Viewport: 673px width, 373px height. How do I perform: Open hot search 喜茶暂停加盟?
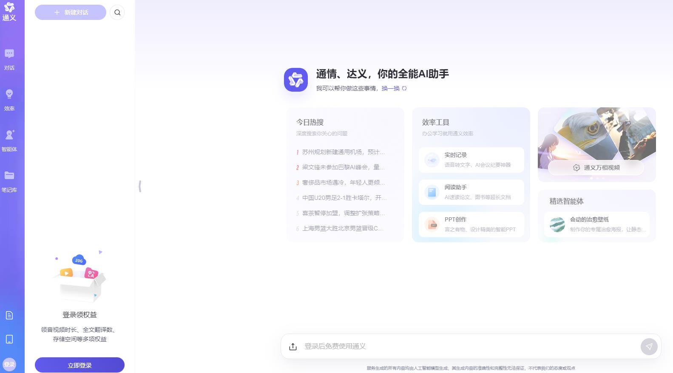coord(341,213)
